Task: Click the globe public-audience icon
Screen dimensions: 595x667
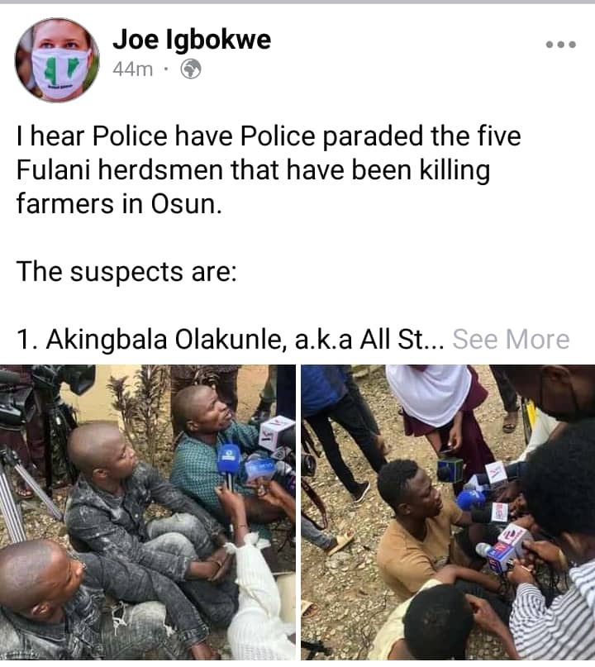Action: [191, 69]
